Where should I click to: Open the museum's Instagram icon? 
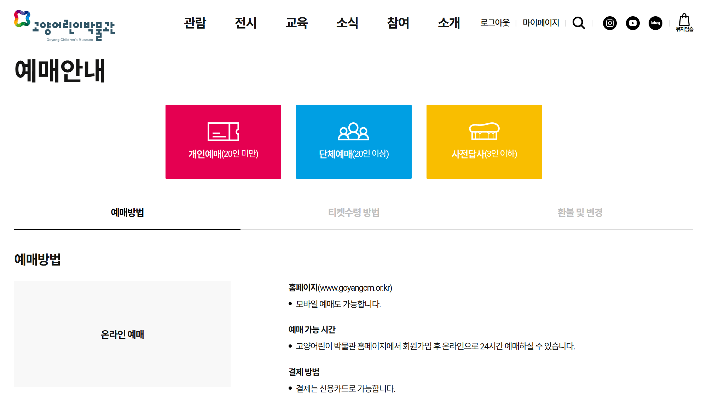pyautogui.click(x=610, y=23)
